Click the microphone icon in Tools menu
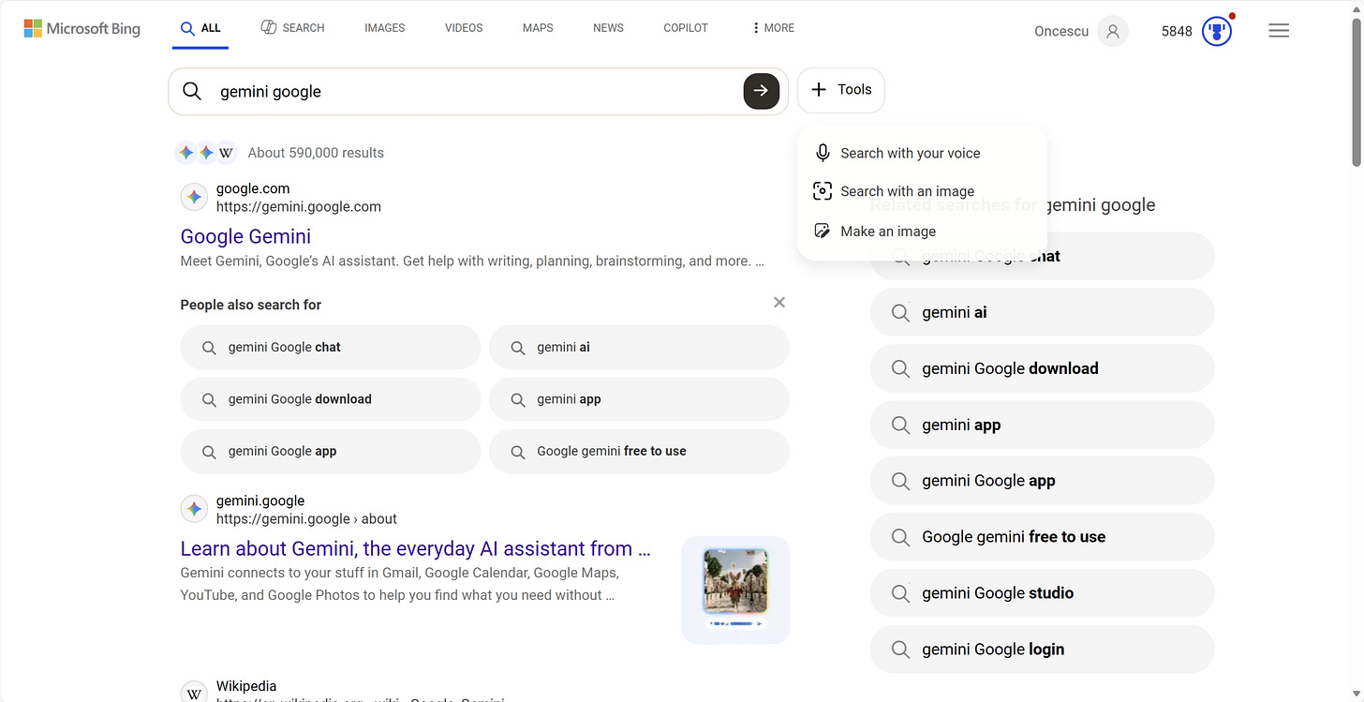 [823, 153]
